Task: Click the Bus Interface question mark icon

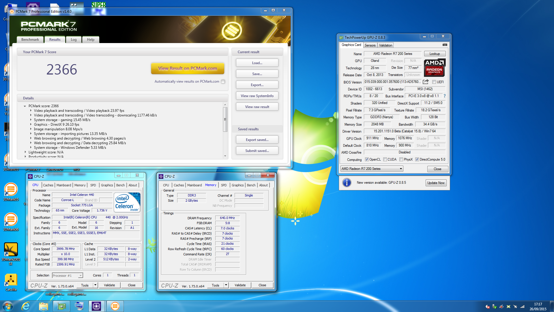Action: pyautogui.click(x=444, y=96)
